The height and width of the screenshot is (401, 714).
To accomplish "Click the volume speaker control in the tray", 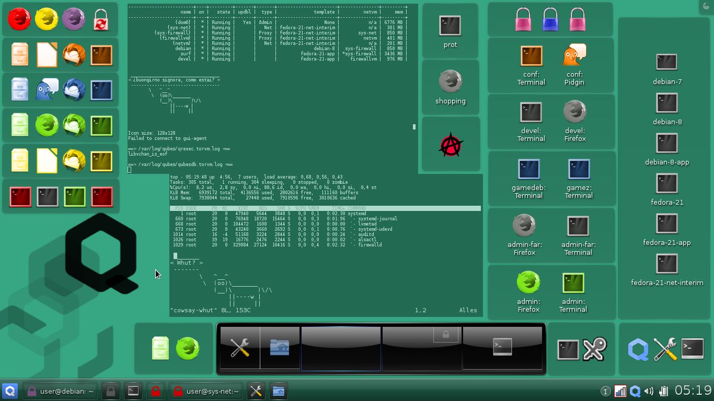I will click(x=648, y=391).
